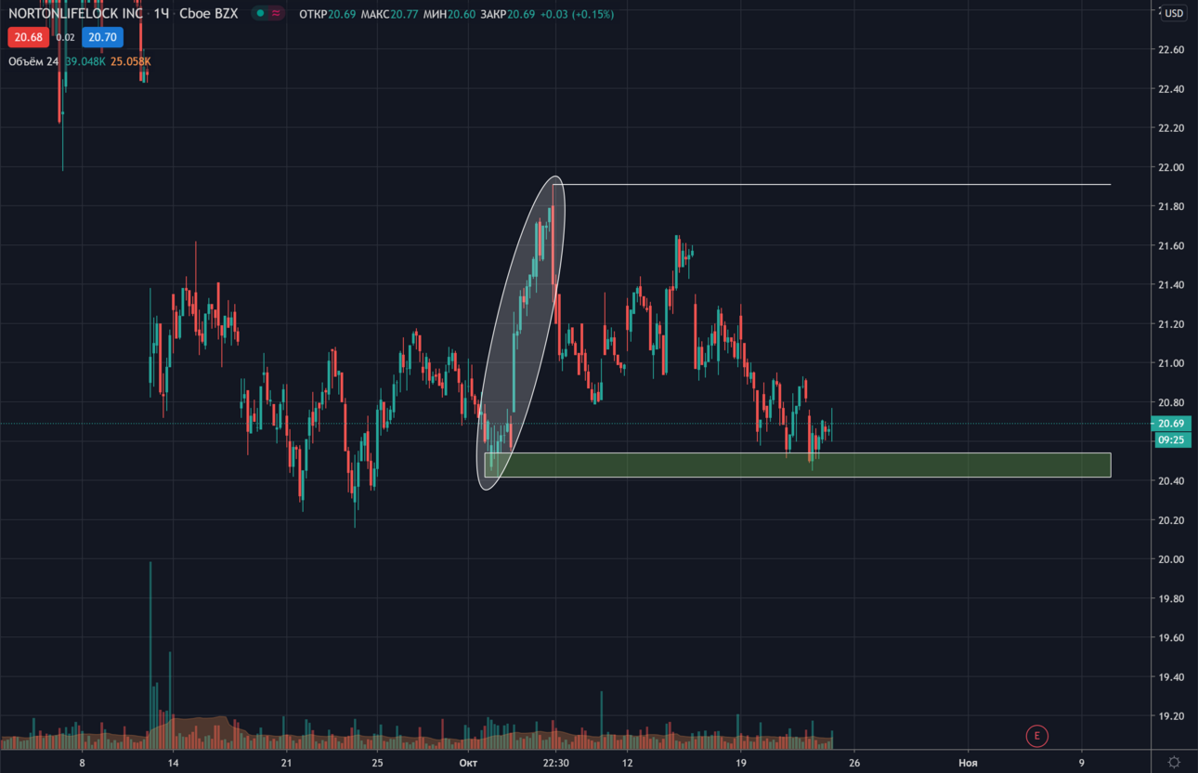Image resolution: width=1198 pixels, height=773 pixels.
Task: Click the 09:25 bar countdown label
Action: [1170, 440]
